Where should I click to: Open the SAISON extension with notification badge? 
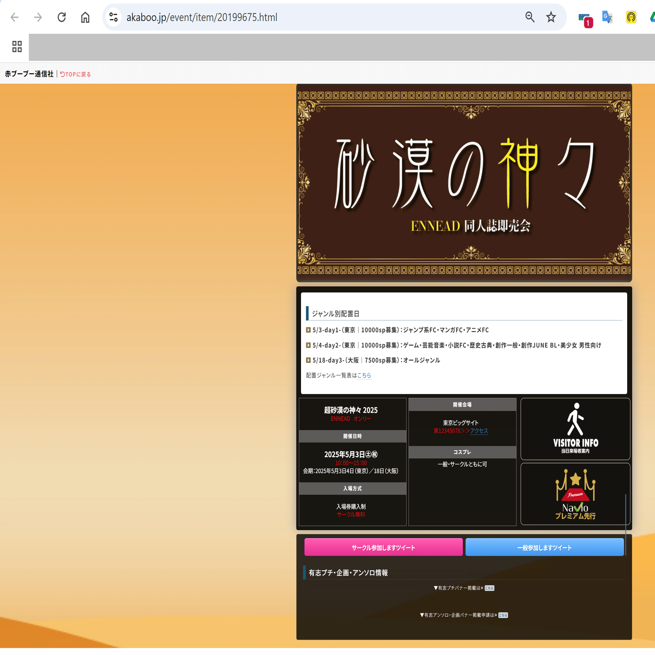pos(584,17)
